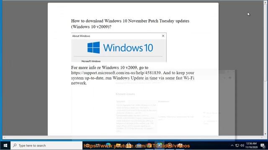
Task: Click the faded 'Known issues' heading
Action: click(125, 94)
